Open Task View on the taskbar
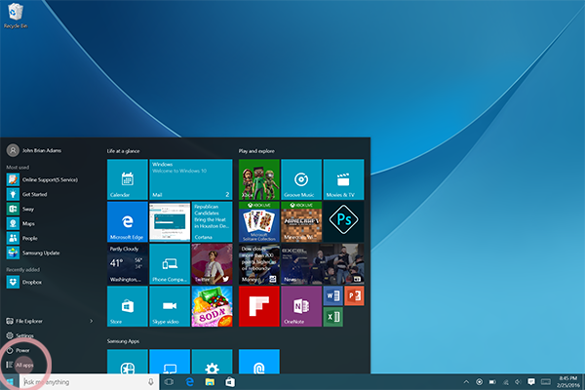Viewport: 585px width, 390px height. point(169,382)
